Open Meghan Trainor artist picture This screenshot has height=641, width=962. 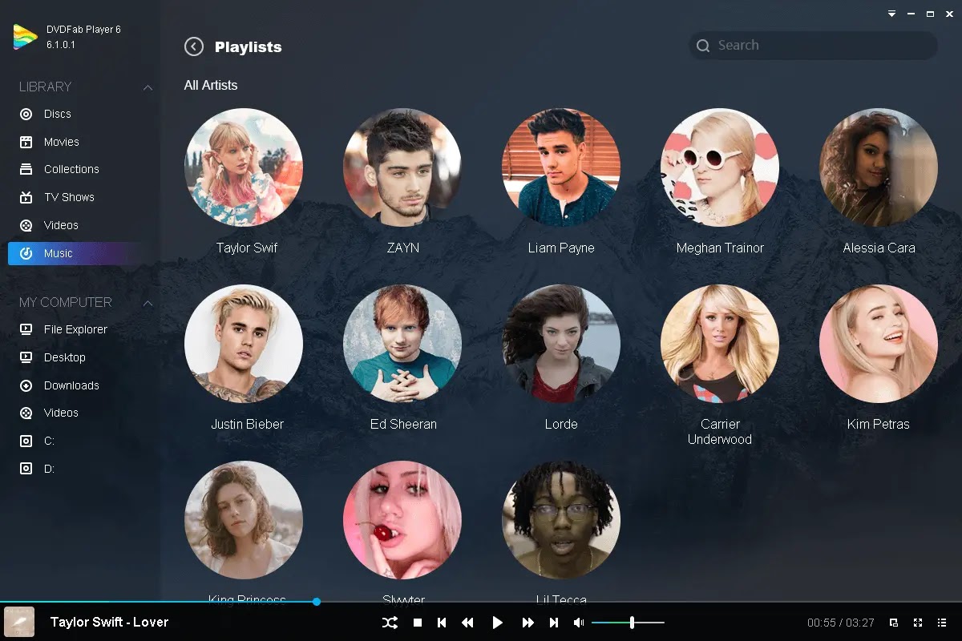(720, 167)
